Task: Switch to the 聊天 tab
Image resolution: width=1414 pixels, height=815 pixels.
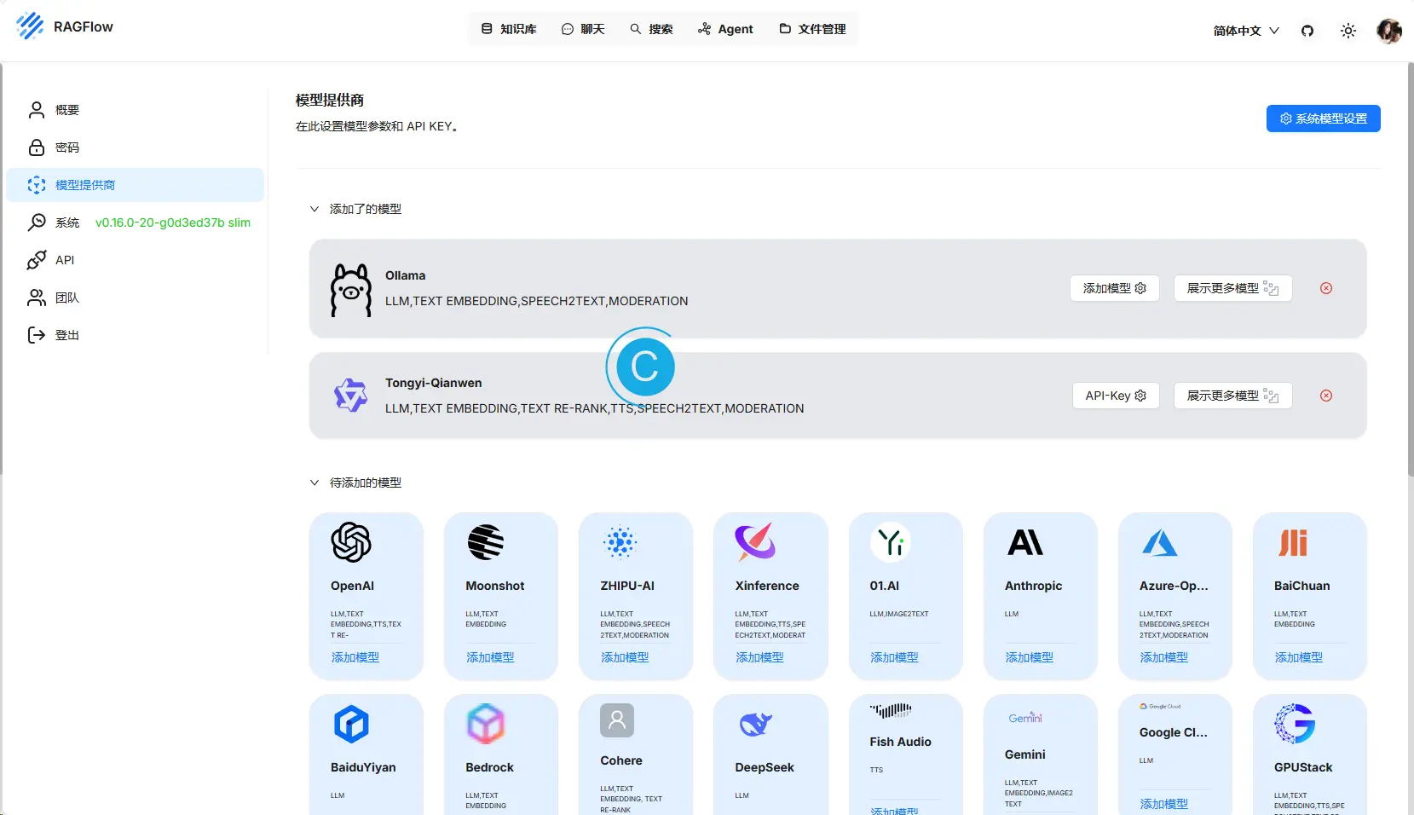Action: click(x=583, y=29)
